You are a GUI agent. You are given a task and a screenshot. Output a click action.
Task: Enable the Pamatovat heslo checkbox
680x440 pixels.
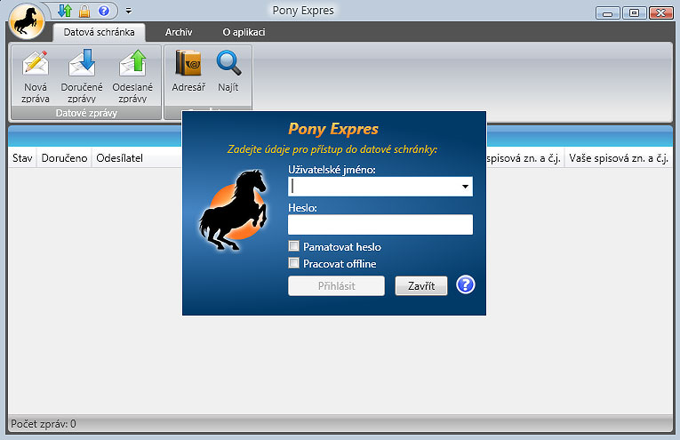pyautogui.click(x=293, y=246)
